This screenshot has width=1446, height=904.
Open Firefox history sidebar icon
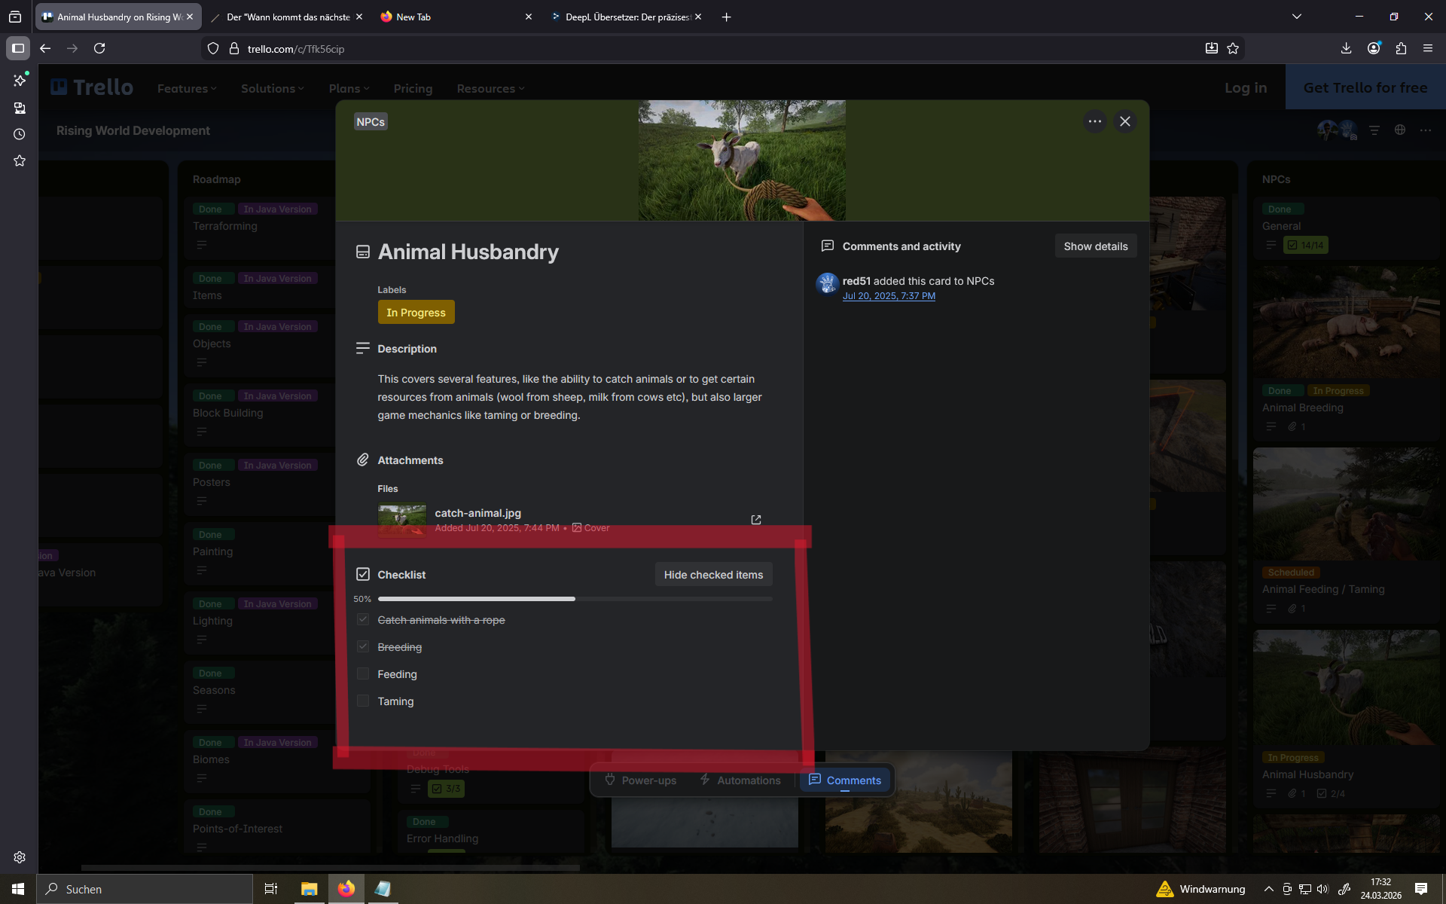(20, 134)
